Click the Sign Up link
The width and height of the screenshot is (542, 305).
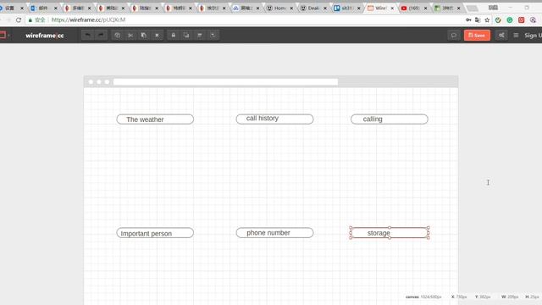point(533,36)
